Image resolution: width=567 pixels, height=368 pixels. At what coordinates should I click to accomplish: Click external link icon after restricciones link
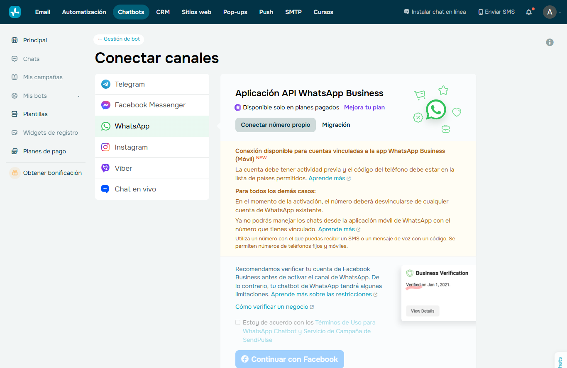375,295
